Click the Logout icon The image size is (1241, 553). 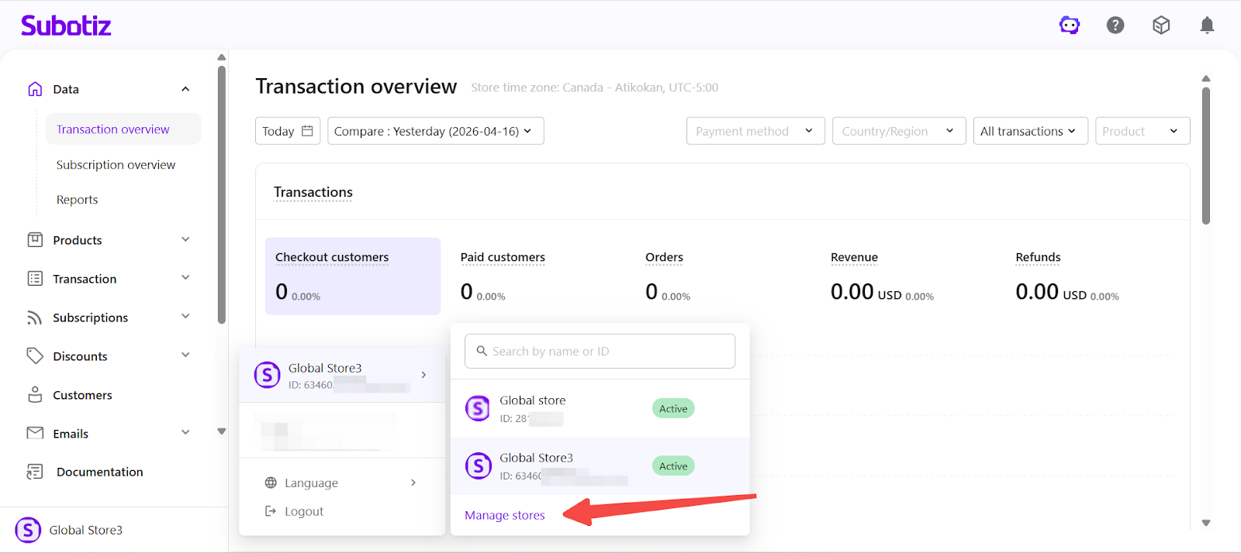pos(271,511)
